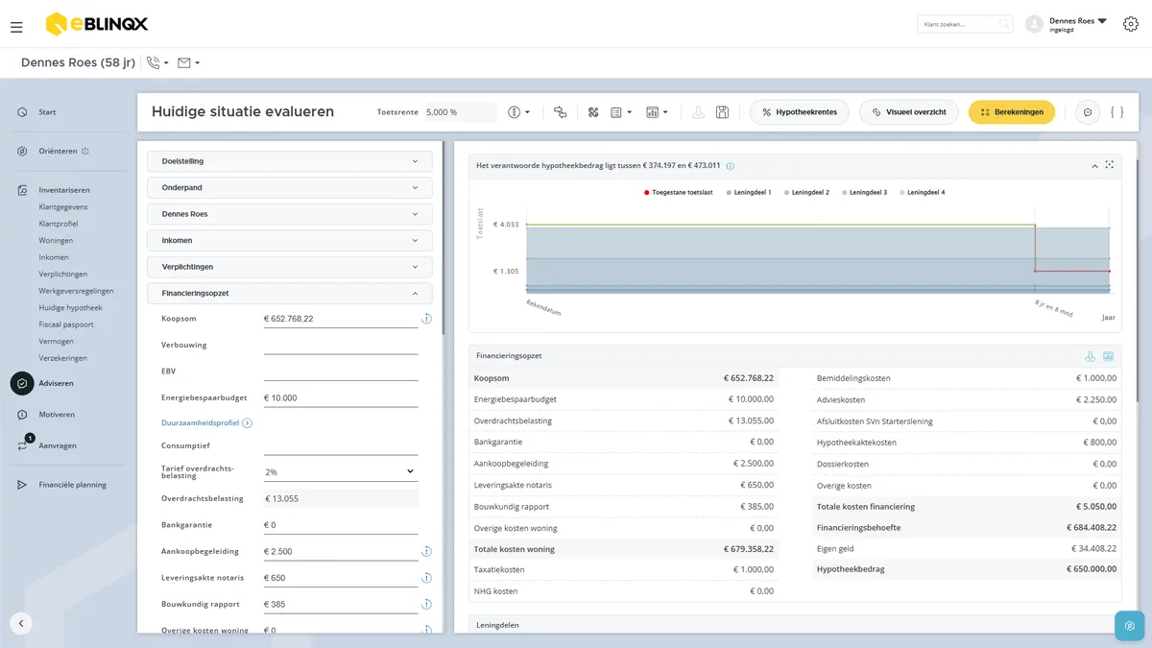Click the curly braces icon in toolbar
Screen dimensions: 1152x648
pyautogui.click(x=1116, y=112)
